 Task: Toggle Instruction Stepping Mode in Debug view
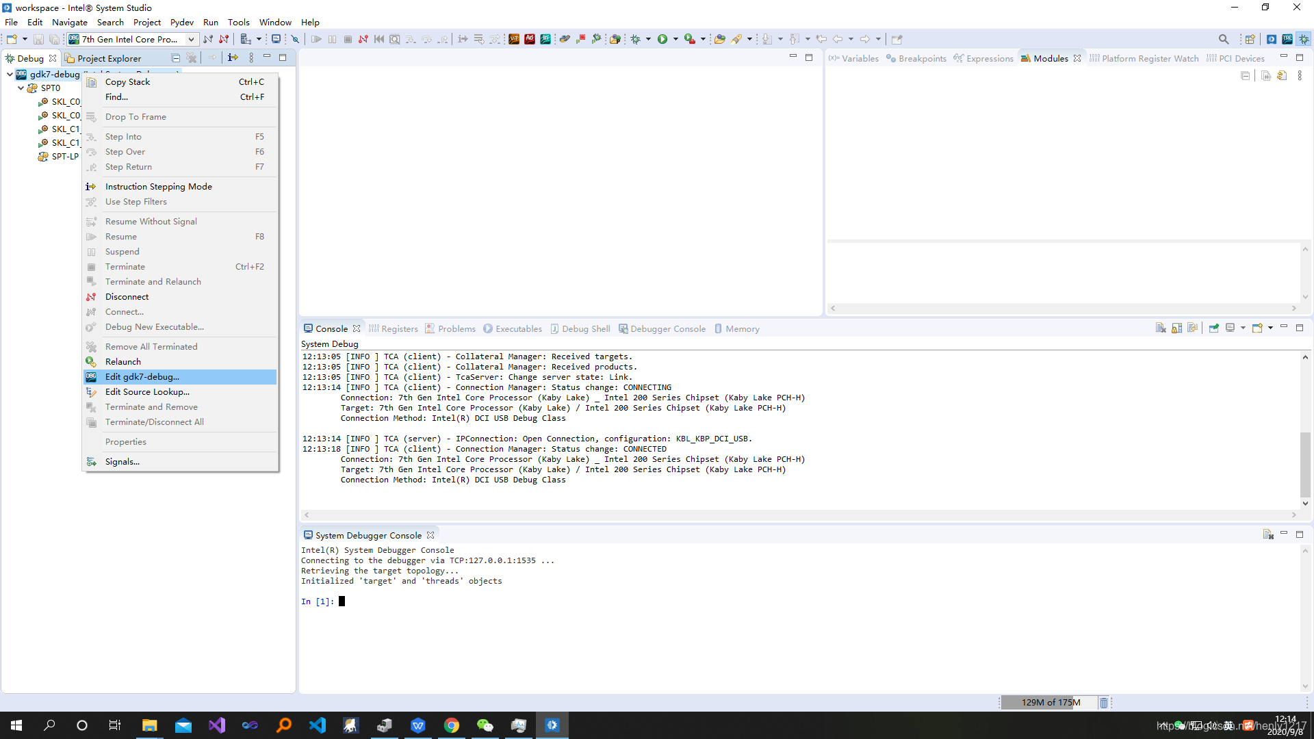pyautogui.click(x=233, y=58)
